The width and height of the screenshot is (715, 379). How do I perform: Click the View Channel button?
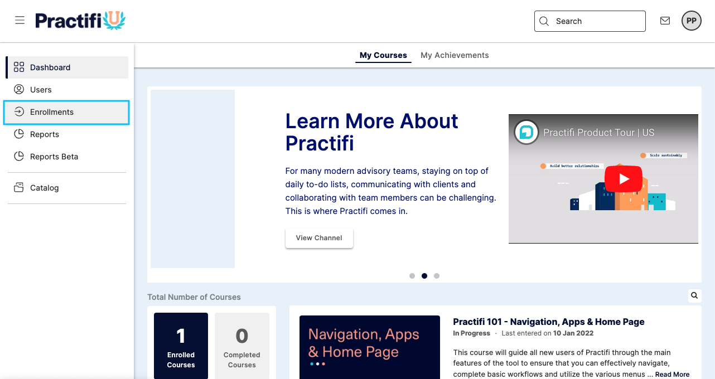tap(319, 238)
